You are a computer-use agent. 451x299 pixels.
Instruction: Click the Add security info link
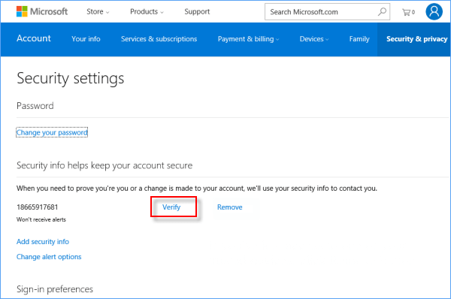pyautogui.click(x=43, y=241)
